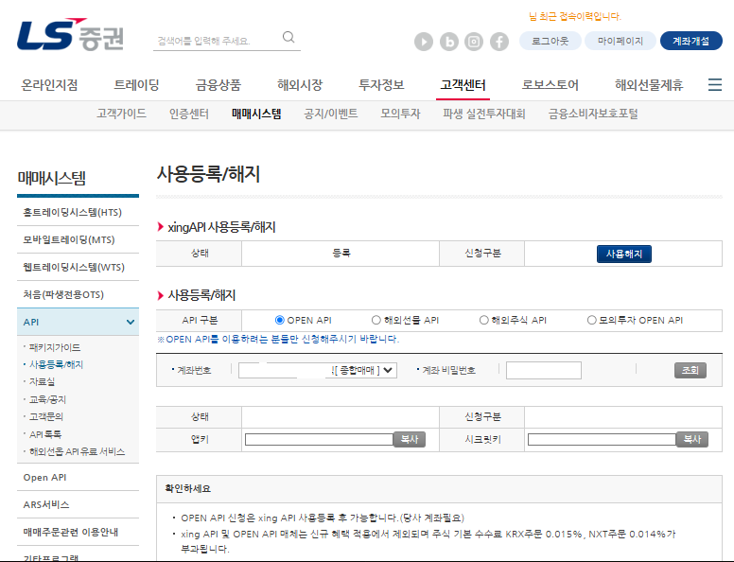Open 웹트레이딩시스템(WTS) in sidebar
Screen dimensions: 734x562
[x=78, y=267]
